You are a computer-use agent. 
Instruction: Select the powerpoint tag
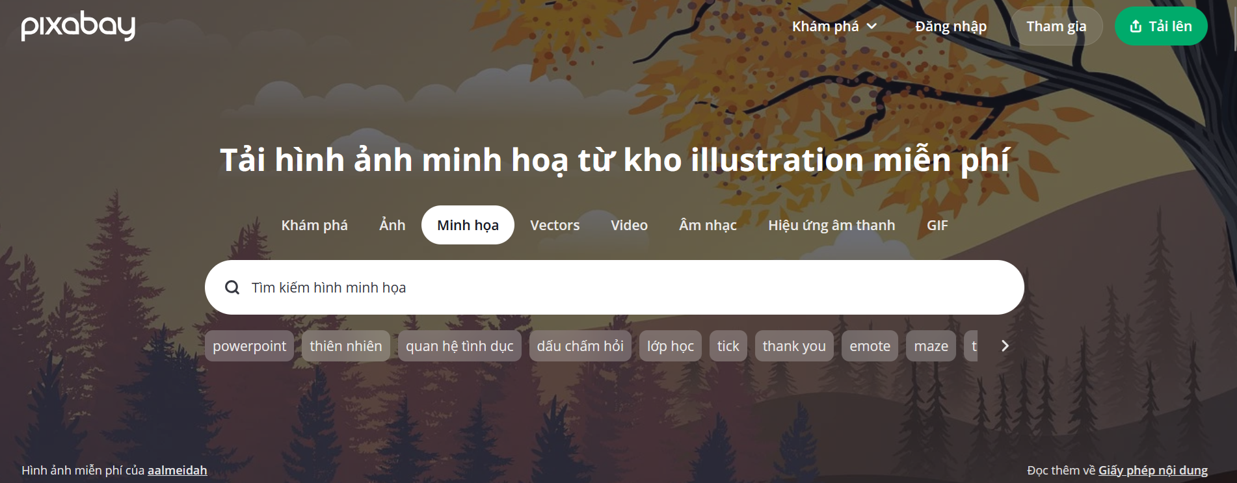tap(249, 346)
